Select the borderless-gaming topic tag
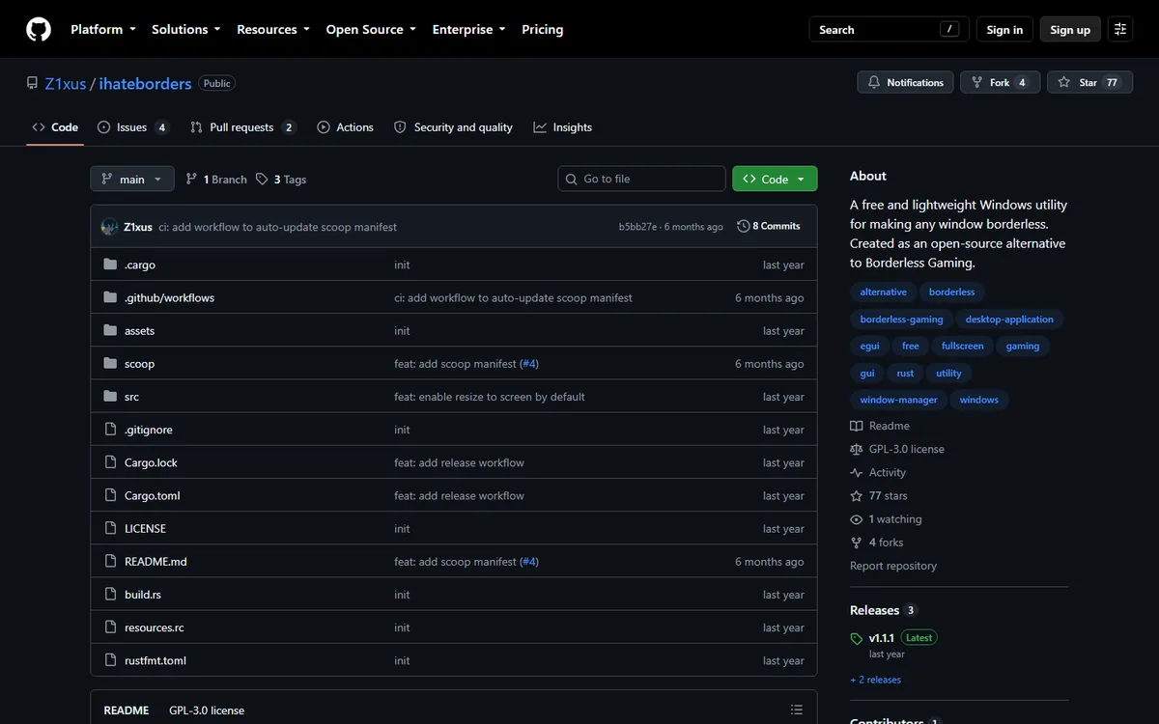 (901, 319)
